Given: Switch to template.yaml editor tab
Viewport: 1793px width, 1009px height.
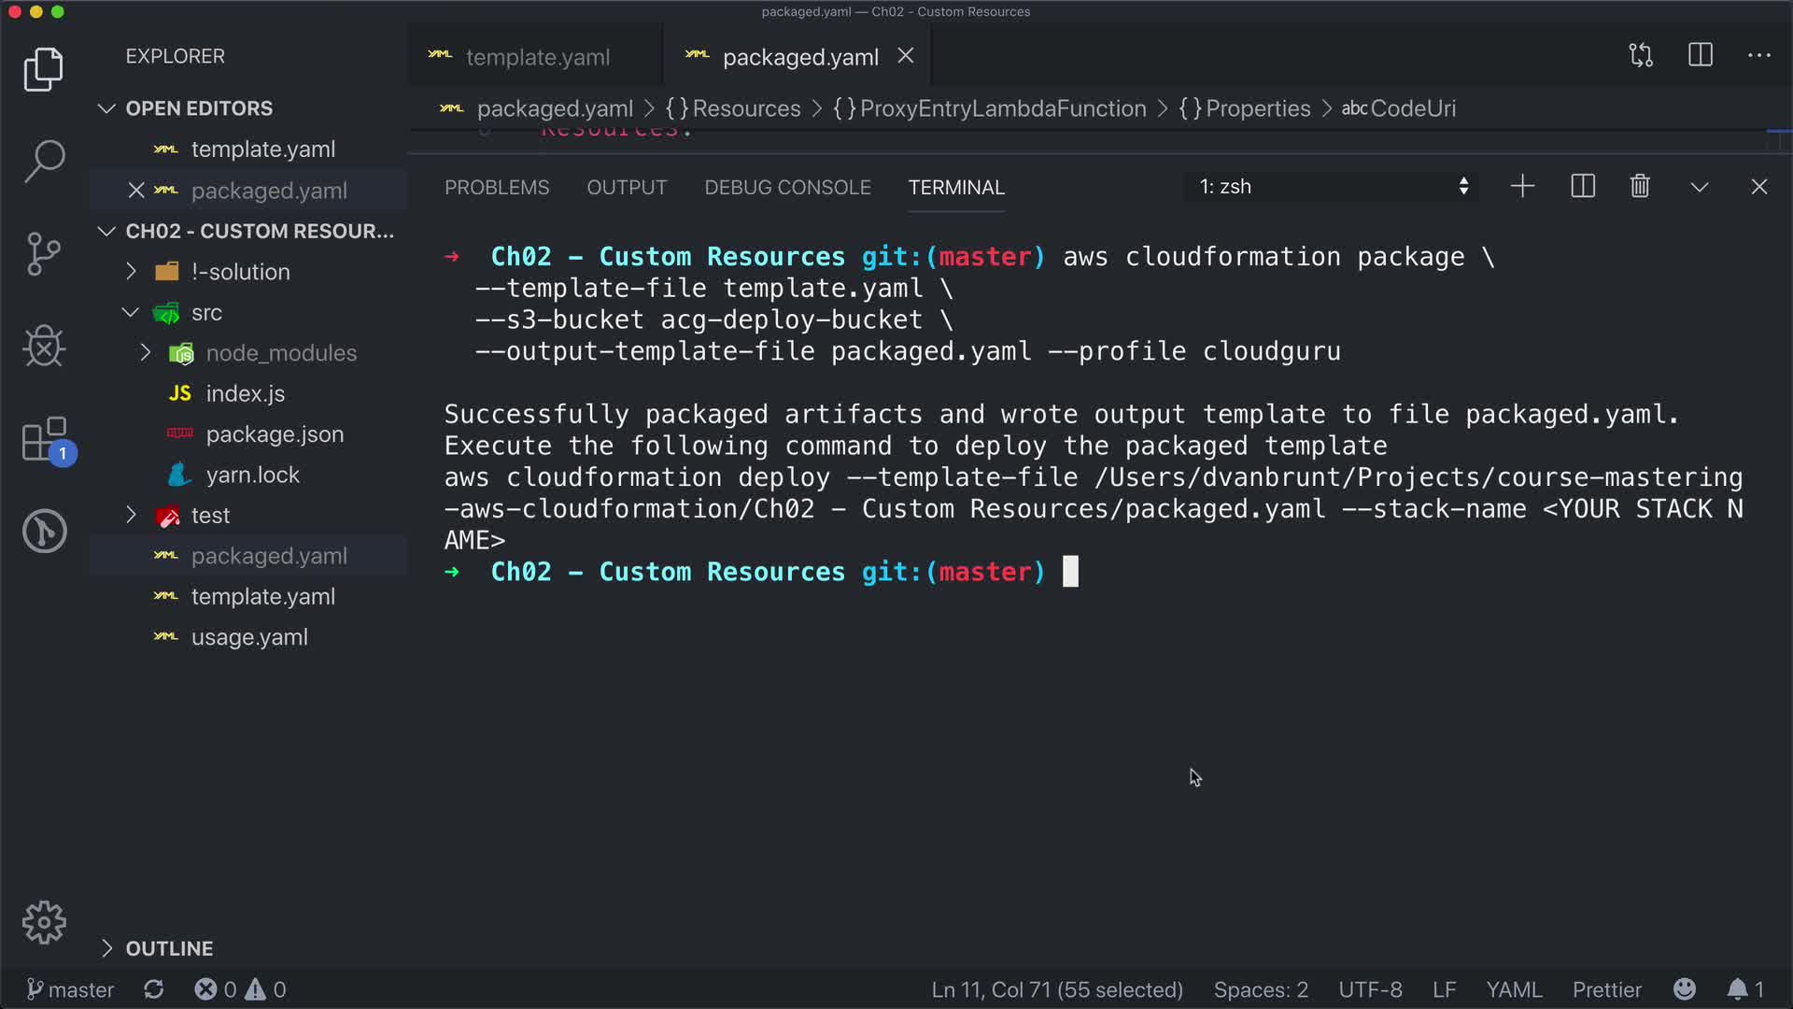Looking at the screenshot, I should click(537, 57).
